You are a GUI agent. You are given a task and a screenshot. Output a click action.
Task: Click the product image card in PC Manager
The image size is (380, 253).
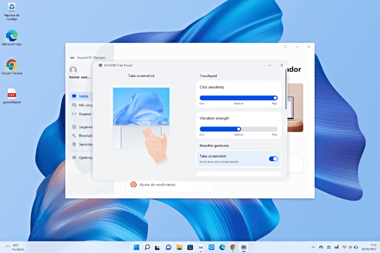point(296,108)
